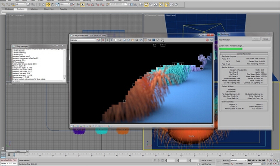
Task: Toggle the red channel in frame buffer
Action: 103,40
